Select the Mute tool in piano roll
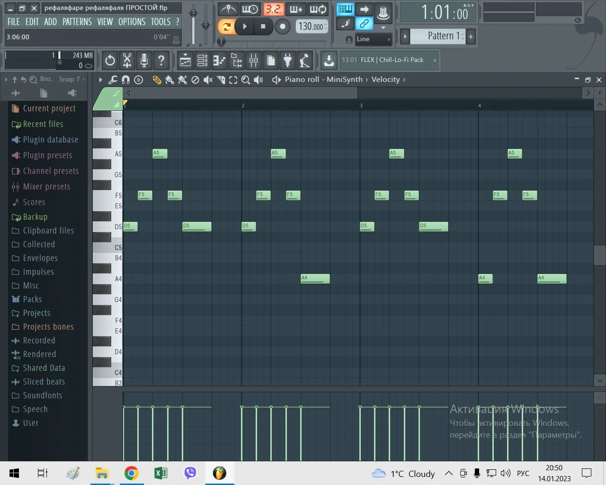This screenshot has height=485, width=606. pyautogui.click(x=208, y=80)
